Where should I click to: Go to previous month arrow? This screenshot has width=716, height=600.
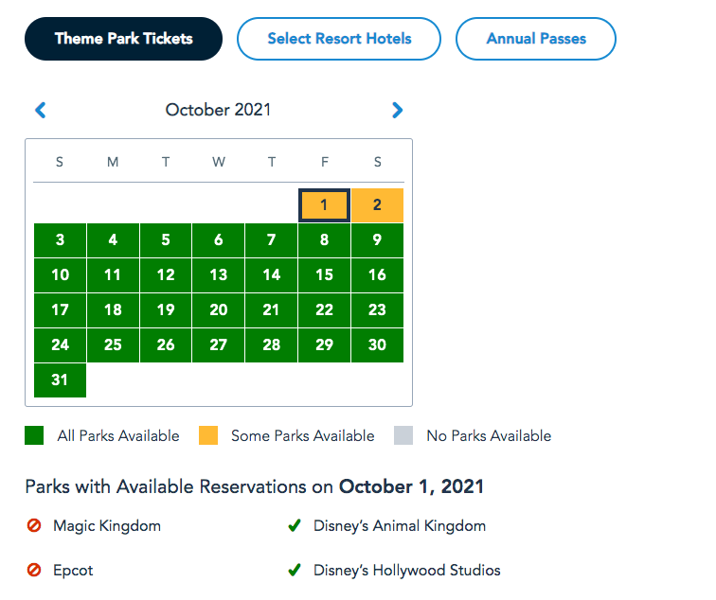click(40, 111)
